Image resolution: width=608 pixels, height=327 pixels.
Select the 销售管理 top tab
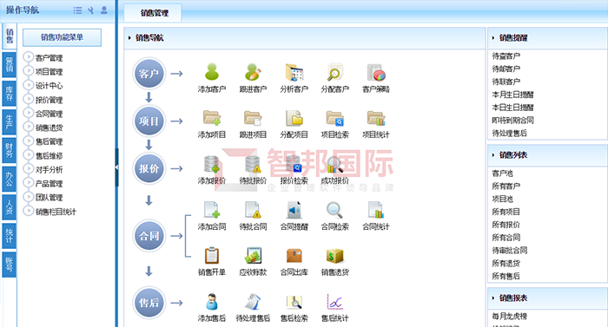click(x=154, y=13)
